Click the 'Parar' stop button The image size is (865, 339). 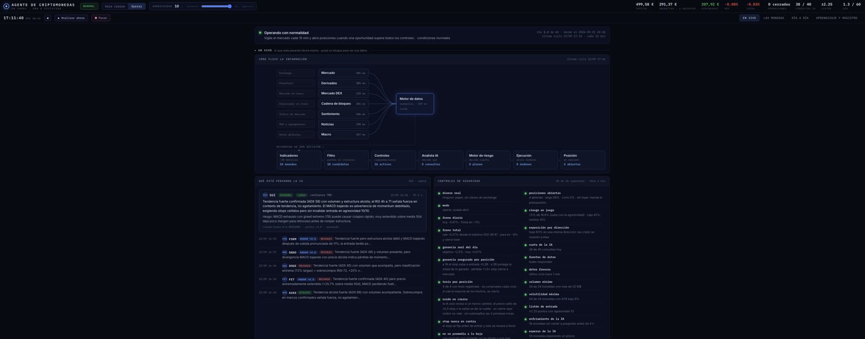pyautogui.click(x=101, y=18)
